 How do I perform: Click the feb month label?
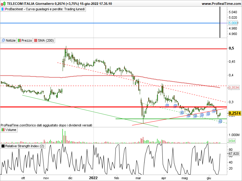coord(116,178)
